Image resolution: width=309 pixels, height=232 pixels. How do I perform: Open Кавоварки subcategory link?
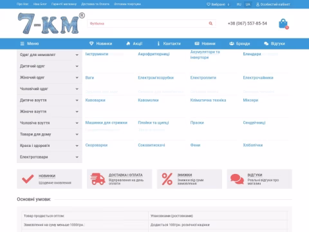(x=95, y=101)
